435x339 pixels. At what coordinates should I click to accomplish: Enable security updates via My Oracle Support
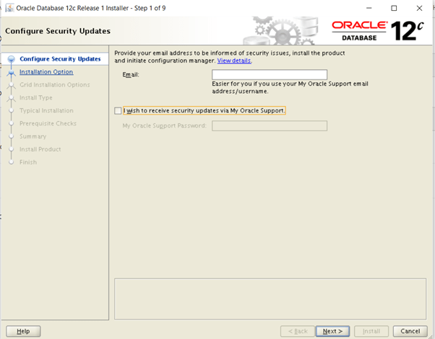click(x=119, y=110)
